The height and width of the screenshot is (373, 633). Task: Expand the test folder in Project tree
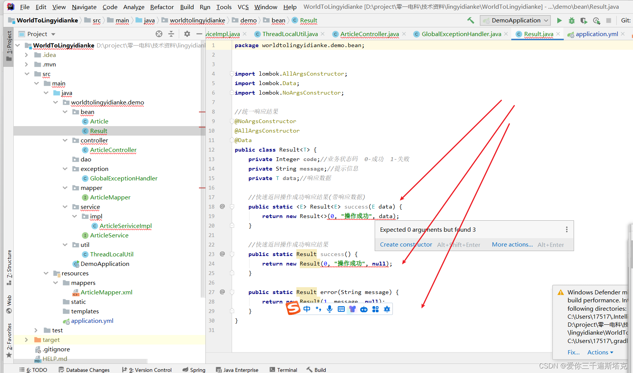[x=36, y=330]
